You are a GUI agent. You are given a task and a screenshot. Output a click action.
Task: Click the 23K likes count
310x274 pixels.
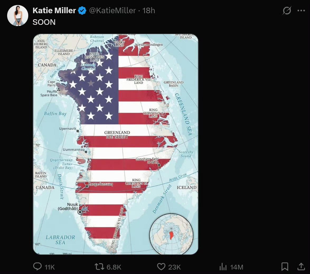175,267
